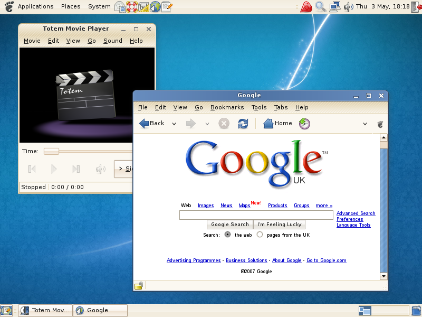Open the Maps link on Google
Screen dimensions: 422x317
click(x=244, y=206)
